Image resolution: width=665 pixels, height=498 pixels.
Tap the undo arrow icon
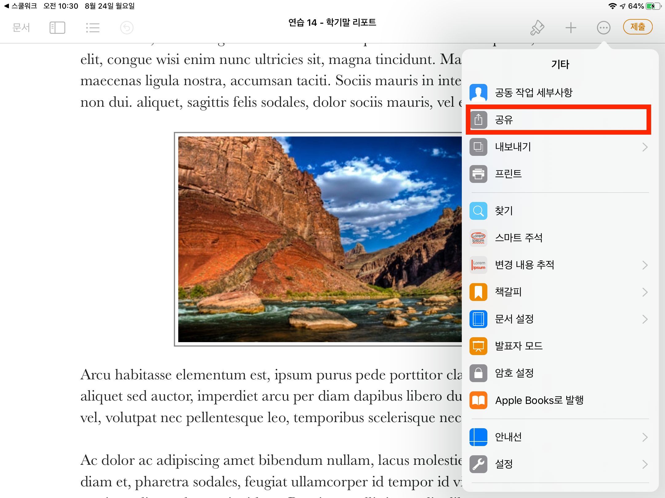pos(127,28)
